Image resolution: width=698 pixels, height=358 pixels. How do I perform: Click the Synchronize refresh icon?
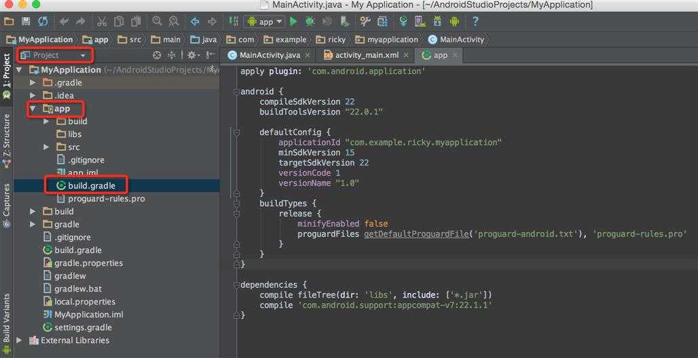click(43, 21)
